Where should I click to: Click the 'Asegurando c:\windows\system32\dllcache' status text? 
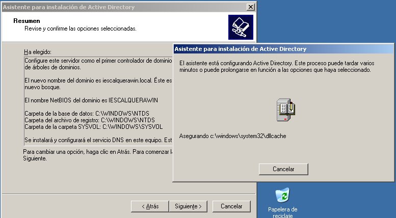[232, 136]
